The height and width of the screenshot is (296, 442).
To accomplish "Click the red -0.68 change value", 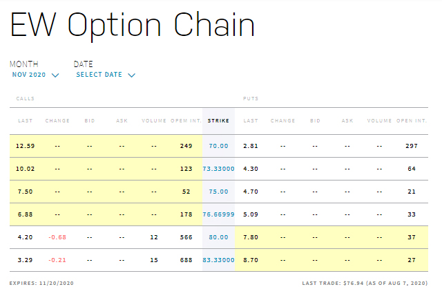I will tap(57, 237).
